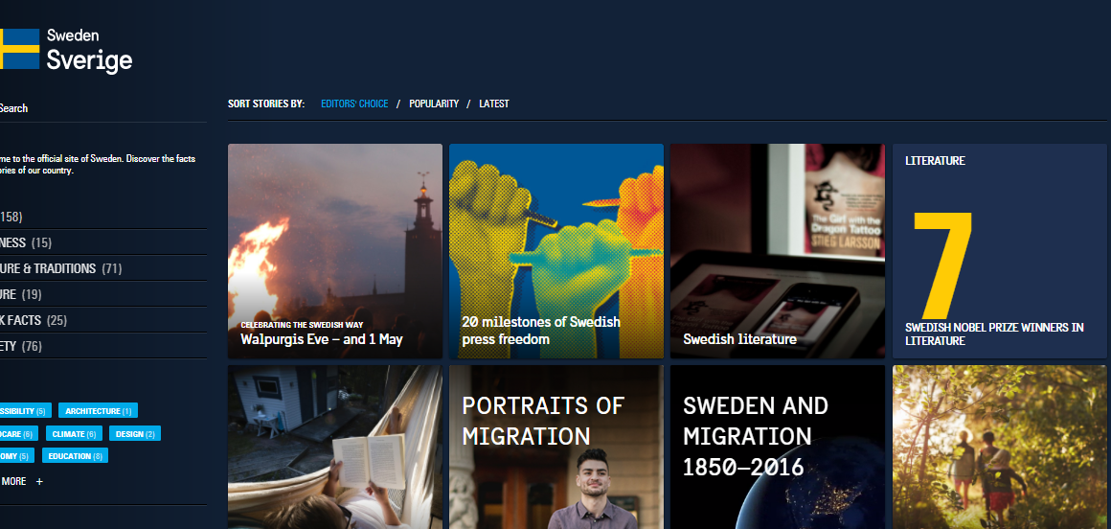Filter by the tag ending in 'omy (5)'
This screenshot has height=529, width=1111.
(x=17, y=456)
